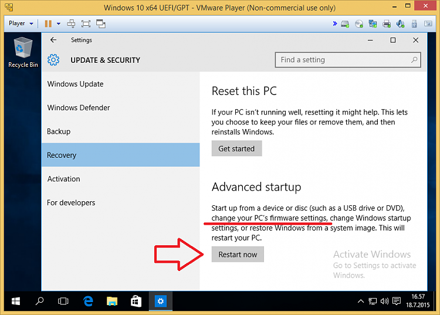Image resolution: width=440 pixels, height=315 pixels.
Task: Click the UPDATE & SECURITY title text
Action: coord(105,60)
